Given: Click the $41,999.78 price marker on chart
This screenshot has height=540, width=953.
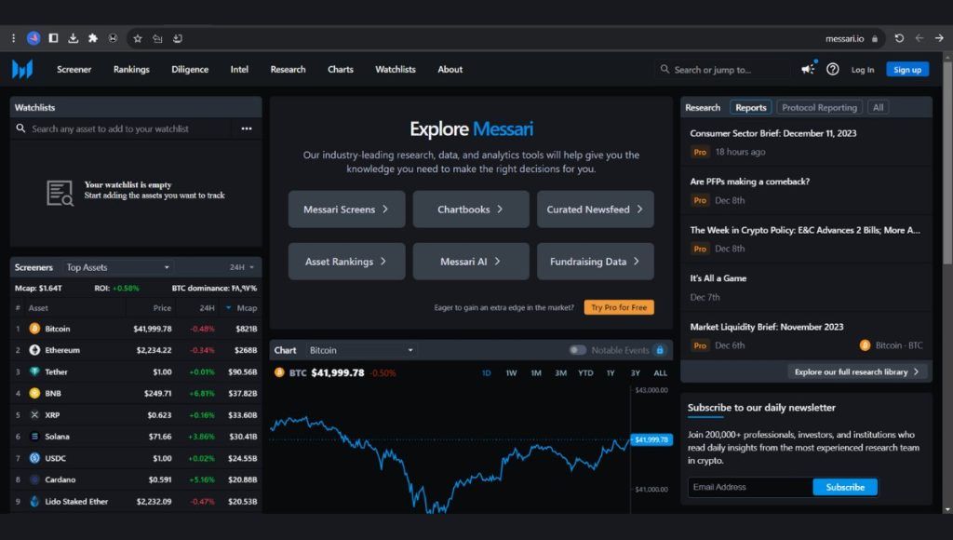Looking at the screenshot, I should pos(651,439).
